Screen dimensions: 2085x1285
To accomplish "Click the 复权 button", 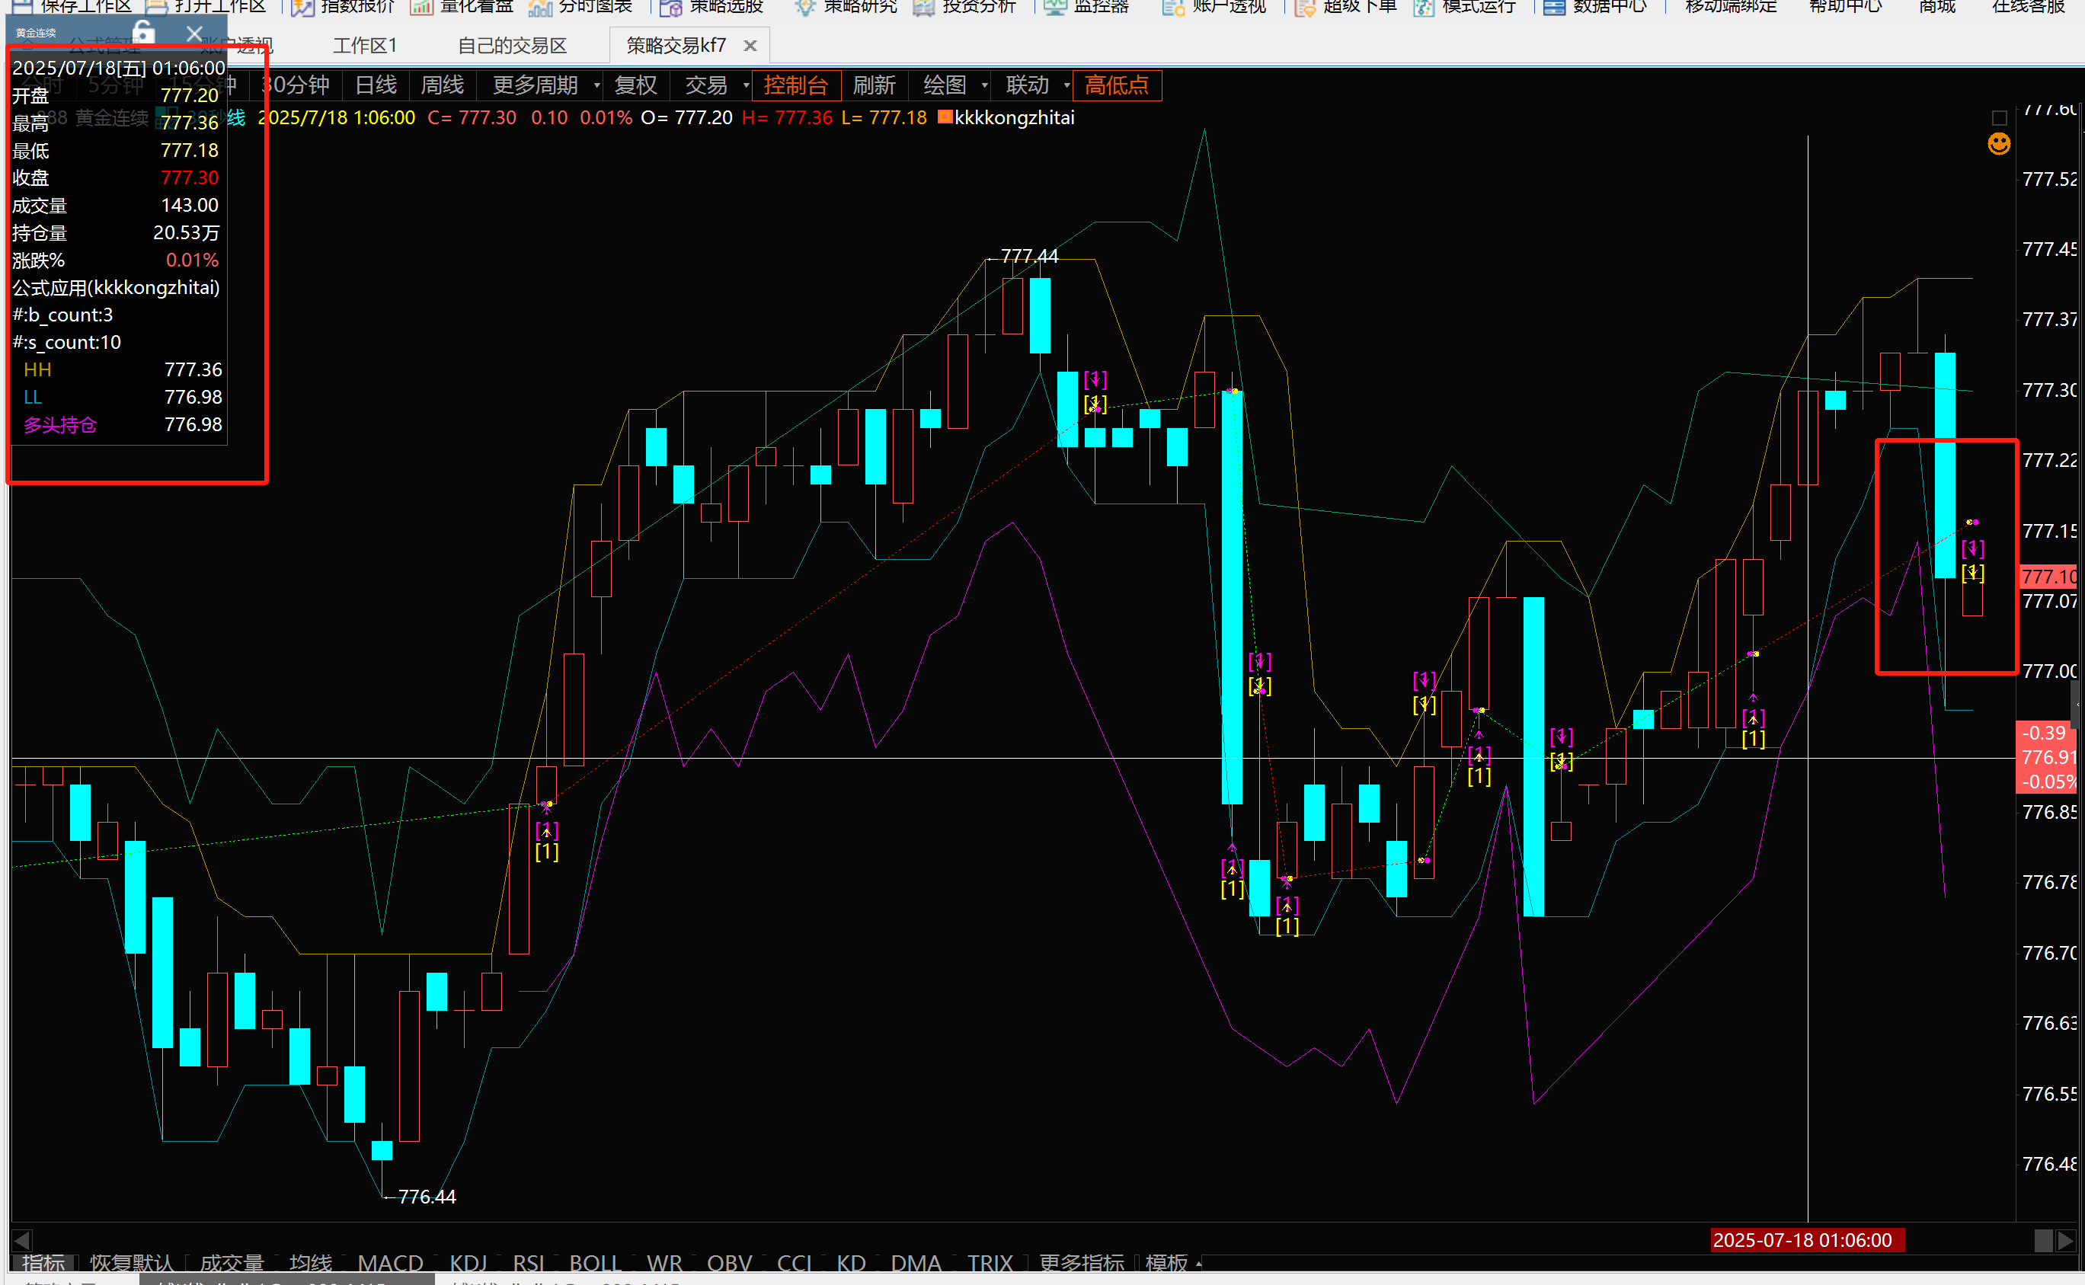I will [636, 85].
